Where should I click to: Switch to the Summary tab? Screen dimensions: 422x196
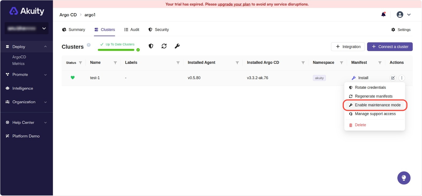tap(74, 30)
